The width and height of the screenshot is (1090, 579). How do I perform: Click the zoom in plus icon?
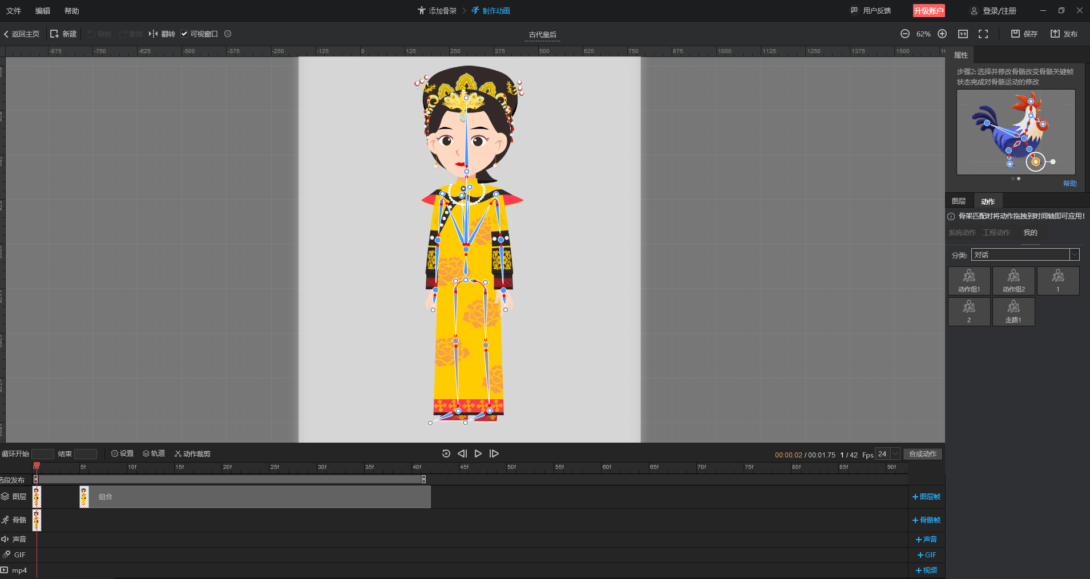942,34
